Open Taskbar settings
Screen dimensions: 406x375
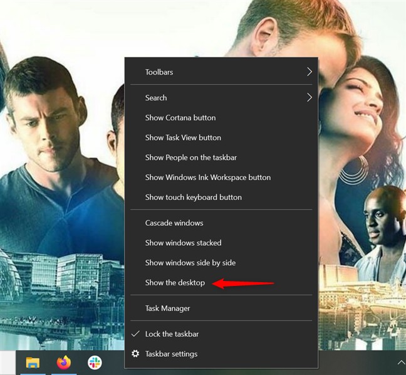click(x=171, y=354)
